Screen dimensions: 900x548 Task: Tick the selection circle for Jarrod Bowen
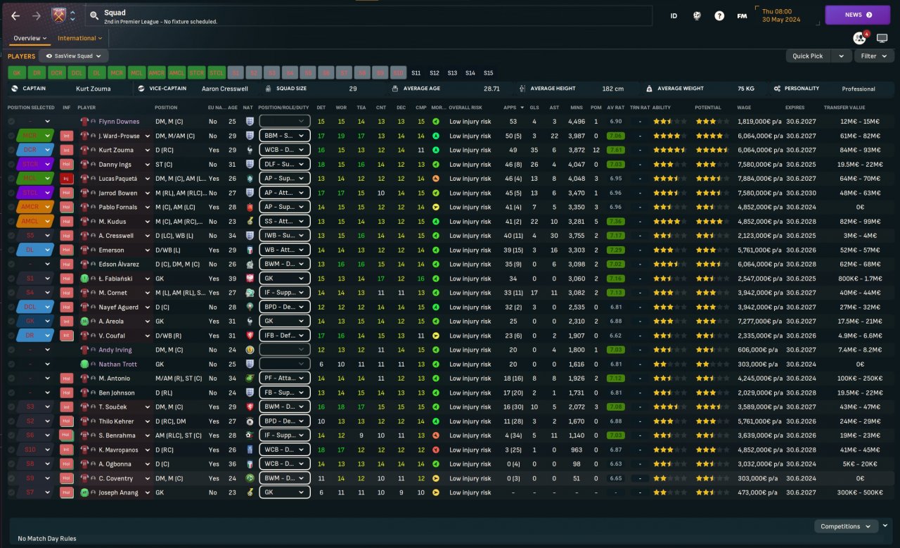coord(11,193)
